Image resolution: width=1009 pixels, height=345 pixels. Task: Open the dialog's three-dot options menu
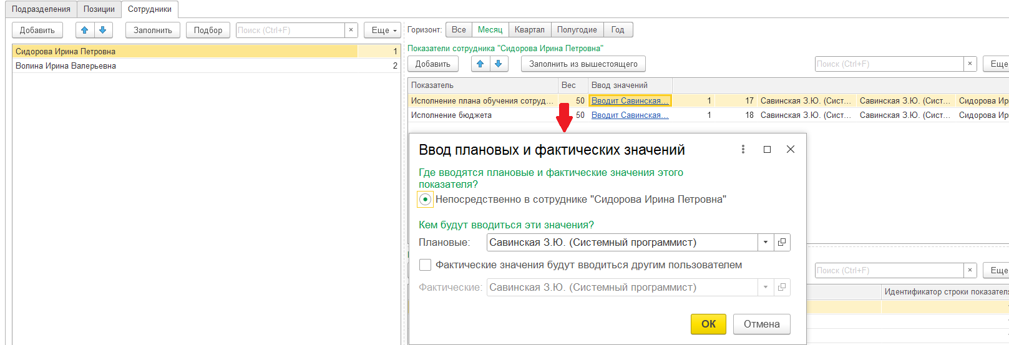743,149
